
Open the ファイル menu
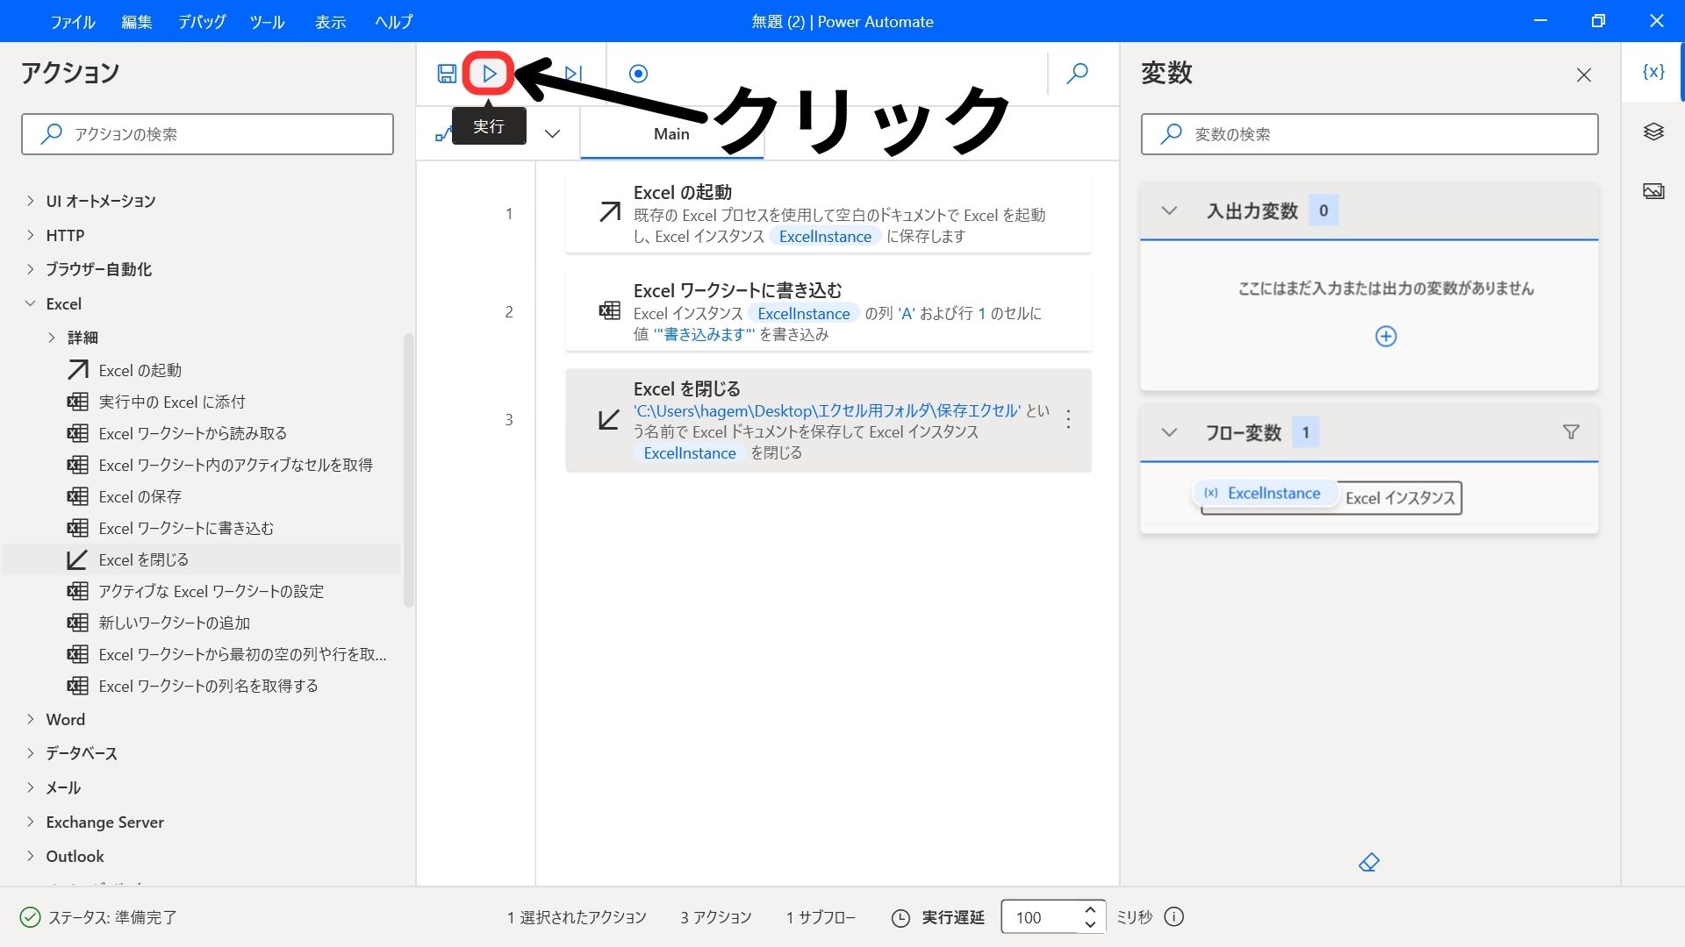[x=73, y=22]
